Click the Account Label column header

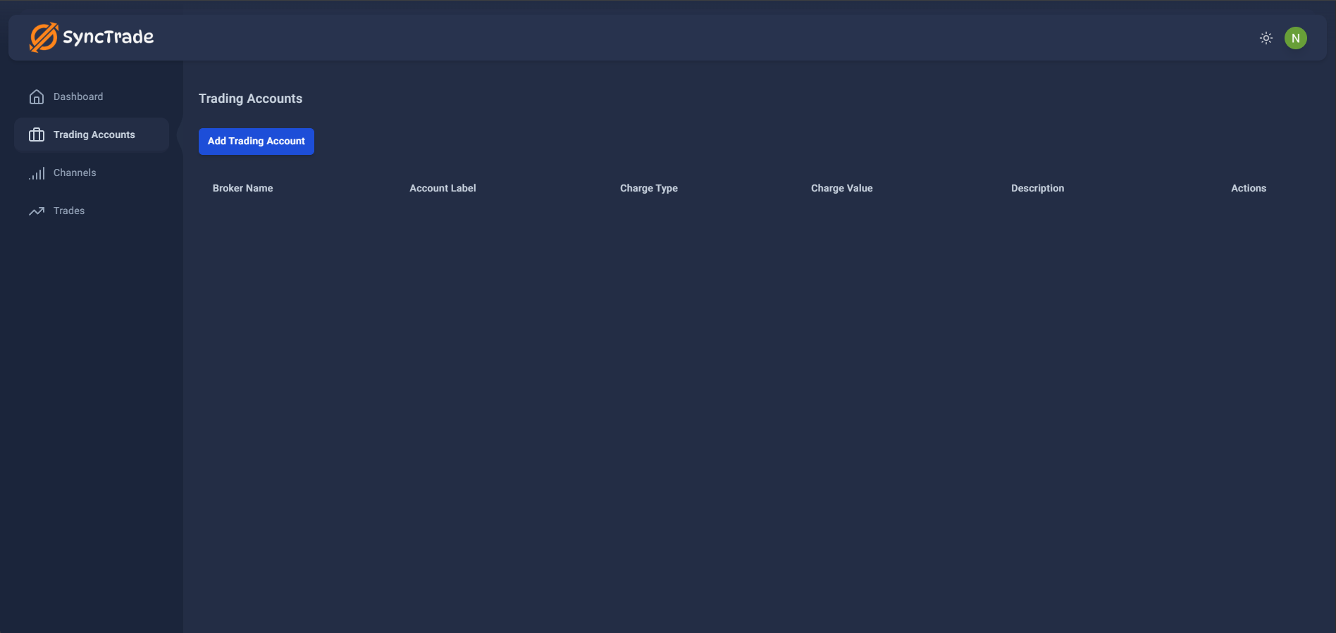click(x=443, y=189)
